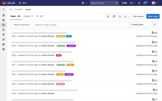Open issues counter icon with 12 badge
This screenshot has width=162, height=101.
pyautogui.click(x=124, y=3)
